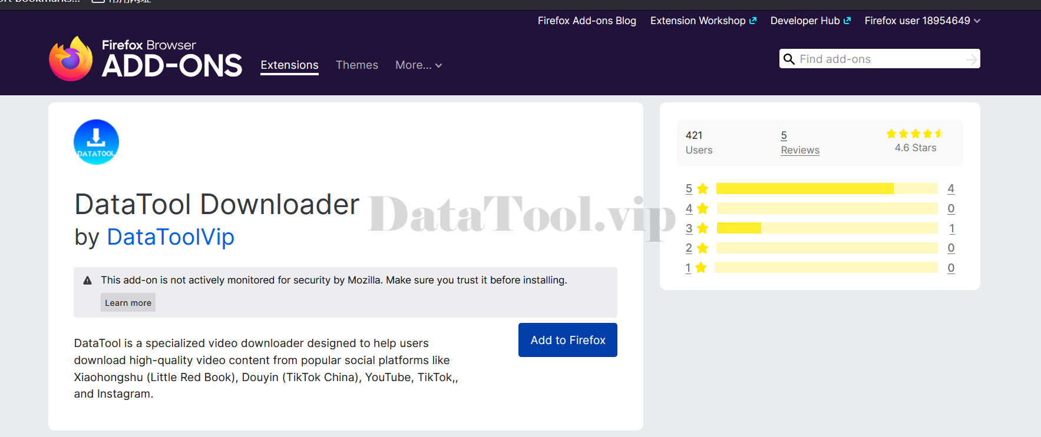1041x437 pixels.
Task: Click the star icon in the 5-star row
Action: point(702,189)
